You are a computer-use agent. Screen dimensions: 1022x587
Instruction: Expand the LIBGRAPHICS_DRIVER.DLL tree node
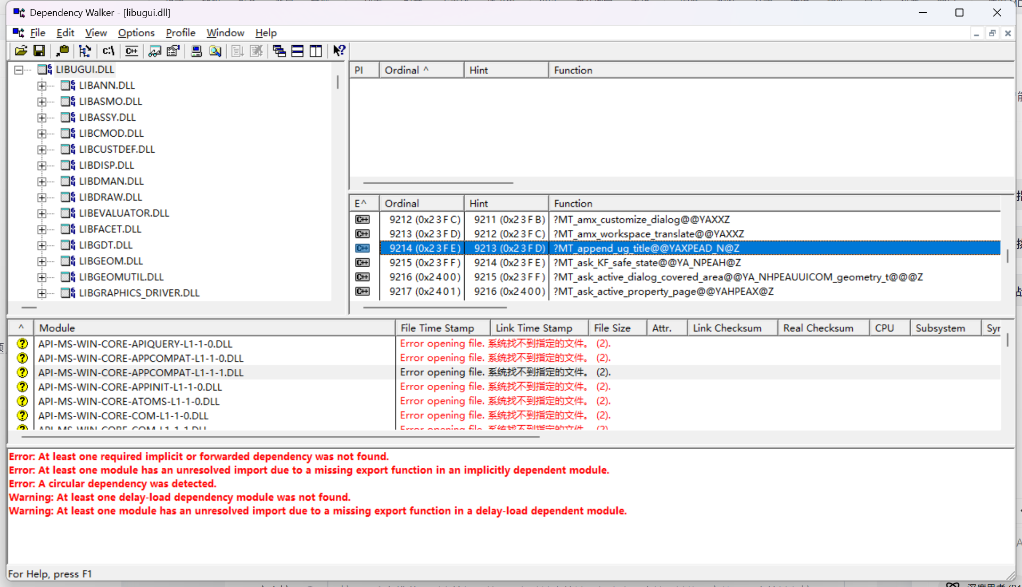[42, 293]
